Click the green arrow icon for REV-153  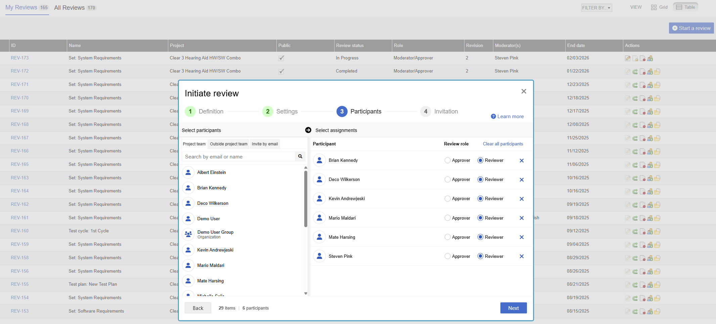click(x=635, y=312)
